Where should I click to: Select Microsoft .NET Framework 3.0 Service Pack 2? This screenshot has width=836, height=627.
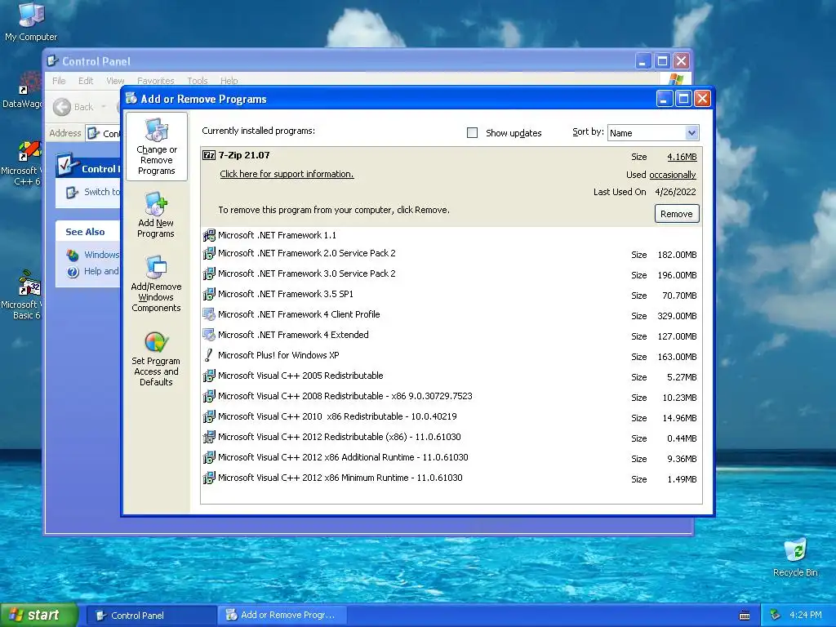[451, 274]
